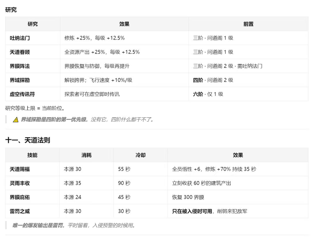Screen dimensions: 311x242
Task: Click the 灵雨丰收 skill name
Action: [x=20, y=183]
